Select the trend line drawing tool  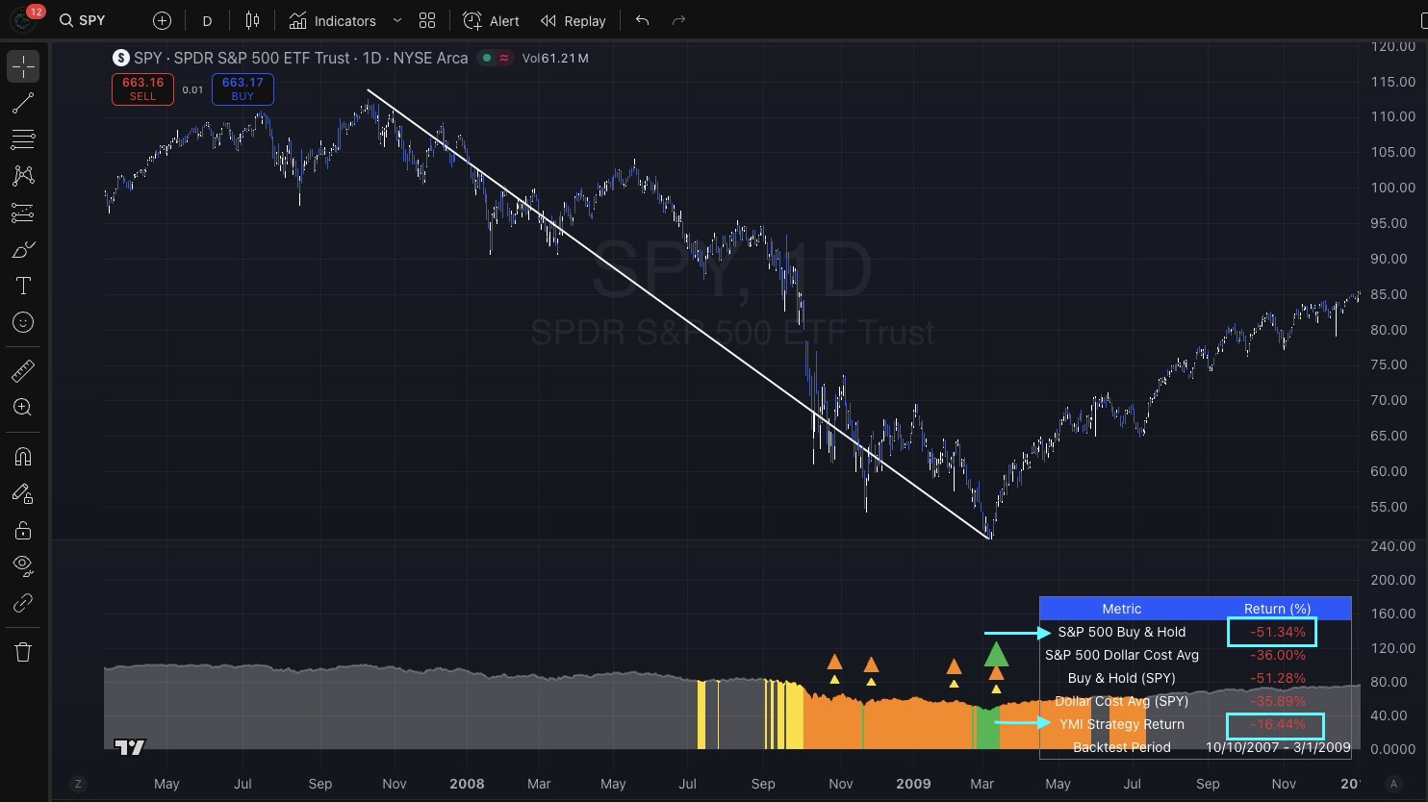click(x=23, y=103)
